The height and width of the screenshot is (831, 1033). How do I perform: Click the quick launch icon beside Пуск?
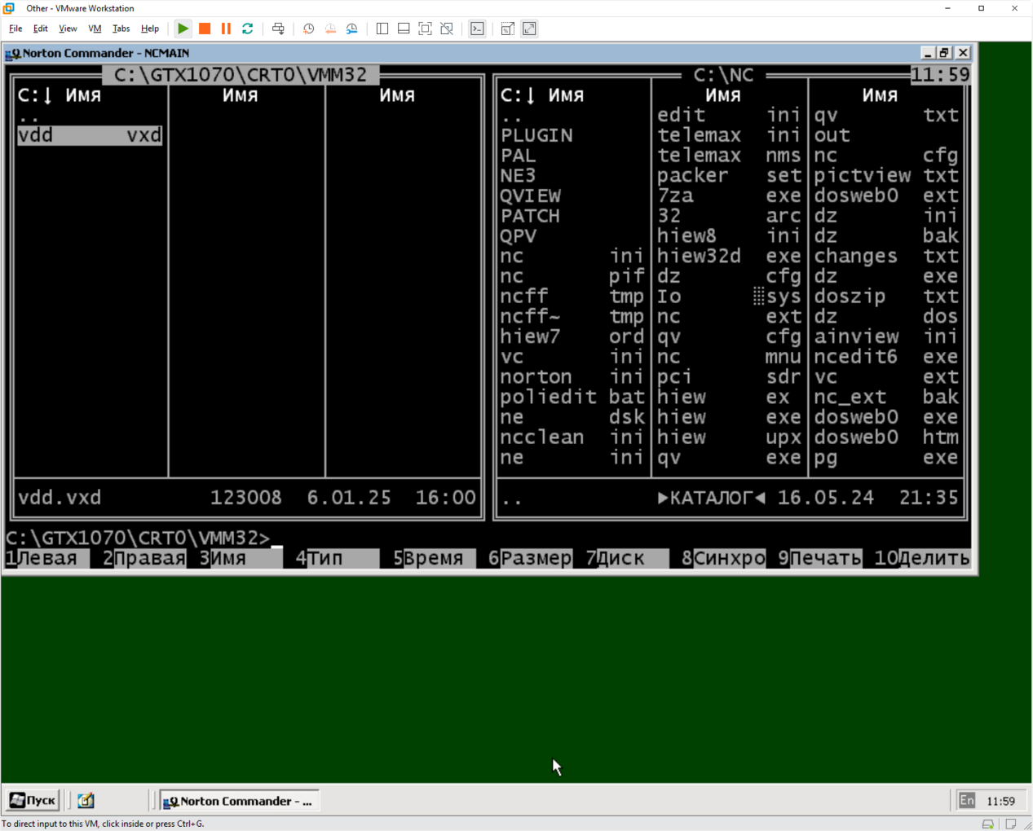tap(86, 801)
